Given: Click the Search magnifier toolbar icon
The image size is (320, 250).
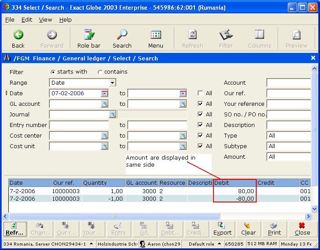Looking at the screenshot, I should [x=122, y=35].
